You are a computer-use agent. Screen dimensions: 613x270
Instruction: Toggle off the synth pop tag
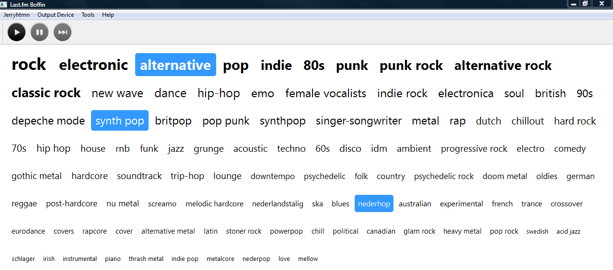click(x=120, y=121)
